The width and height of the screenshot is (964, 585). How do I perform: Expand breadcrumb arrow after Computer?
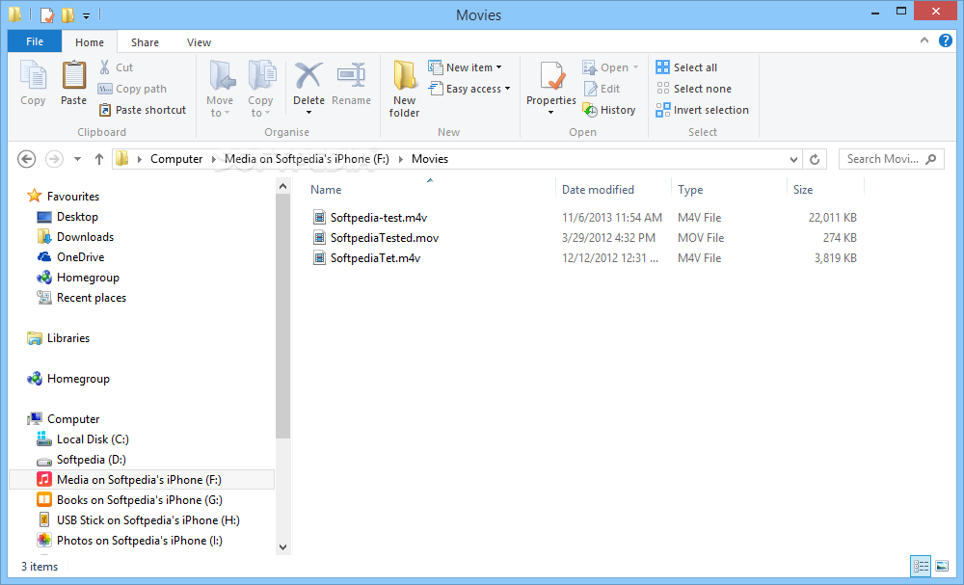(x=214, y=159)
